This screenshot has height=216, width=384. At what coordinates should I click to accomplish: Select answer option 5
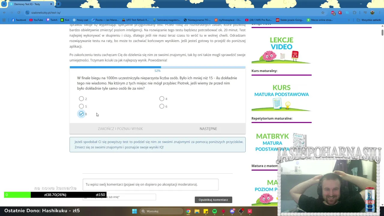tap(81, 106)
